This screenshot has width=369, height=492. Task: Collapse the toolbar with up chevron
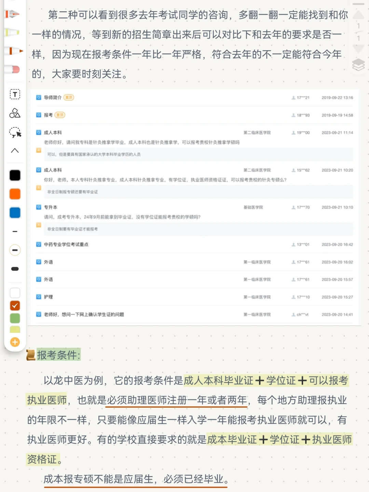(15, 150)
